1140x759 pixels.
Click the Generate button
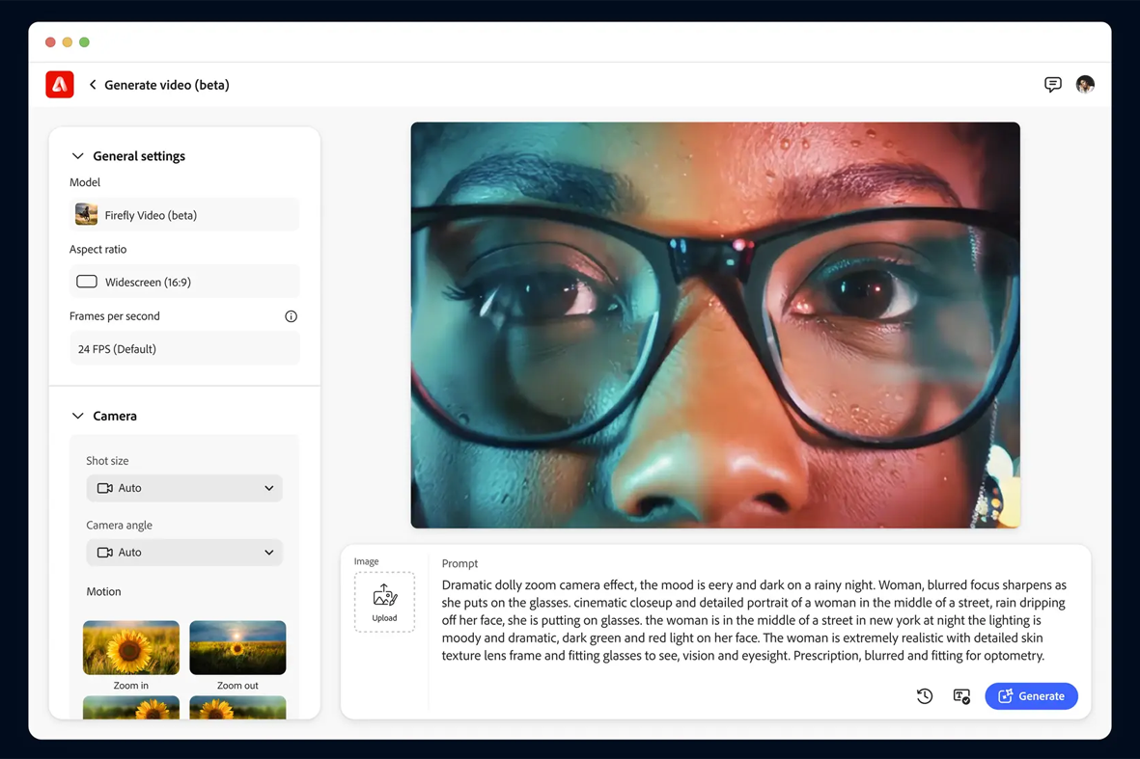tap(1031, 695)
